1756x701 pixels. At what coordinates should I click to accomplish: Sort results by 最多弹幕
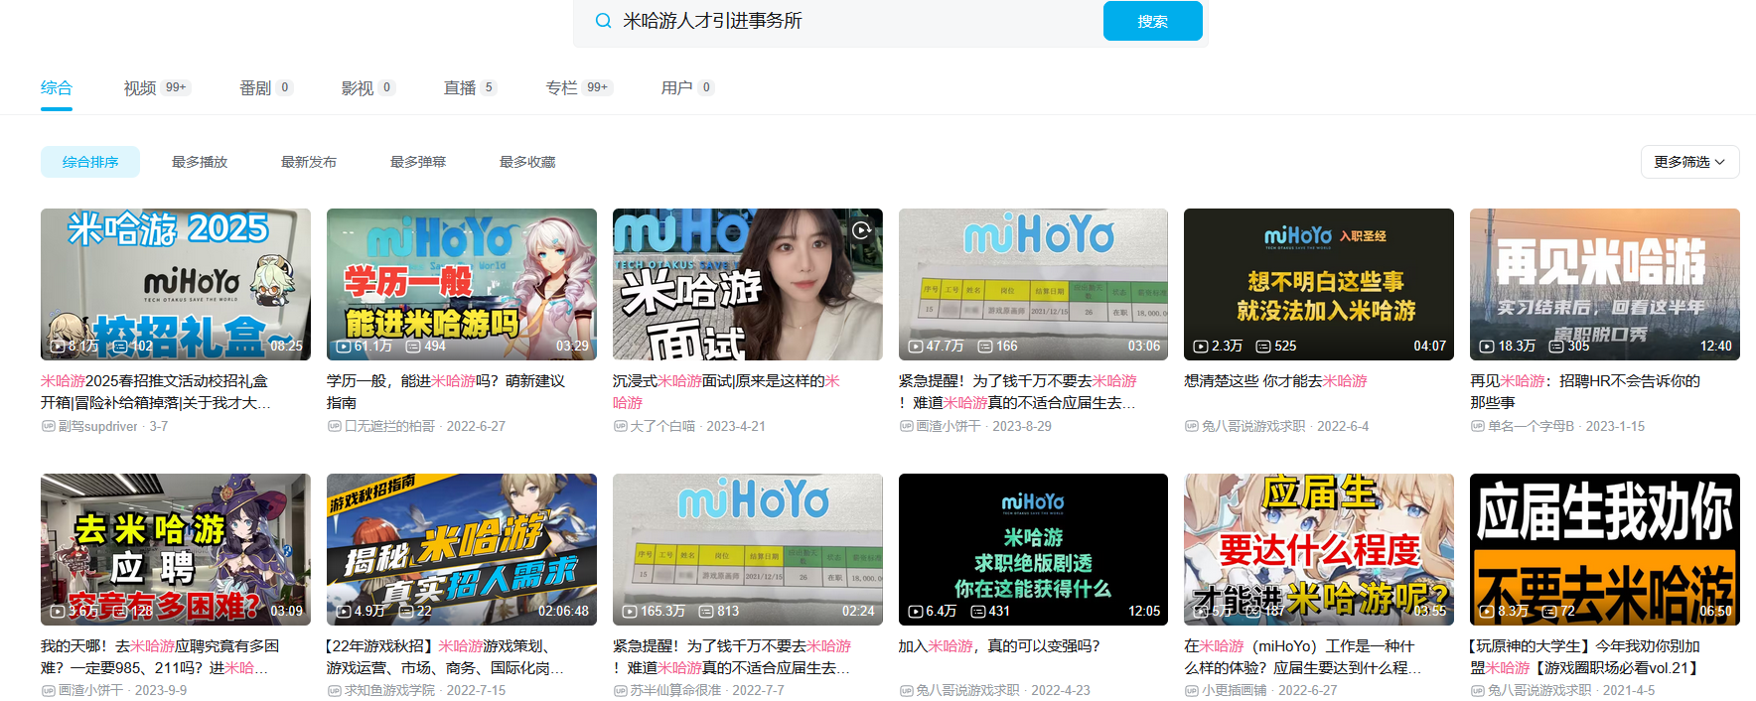pos(418,162)
